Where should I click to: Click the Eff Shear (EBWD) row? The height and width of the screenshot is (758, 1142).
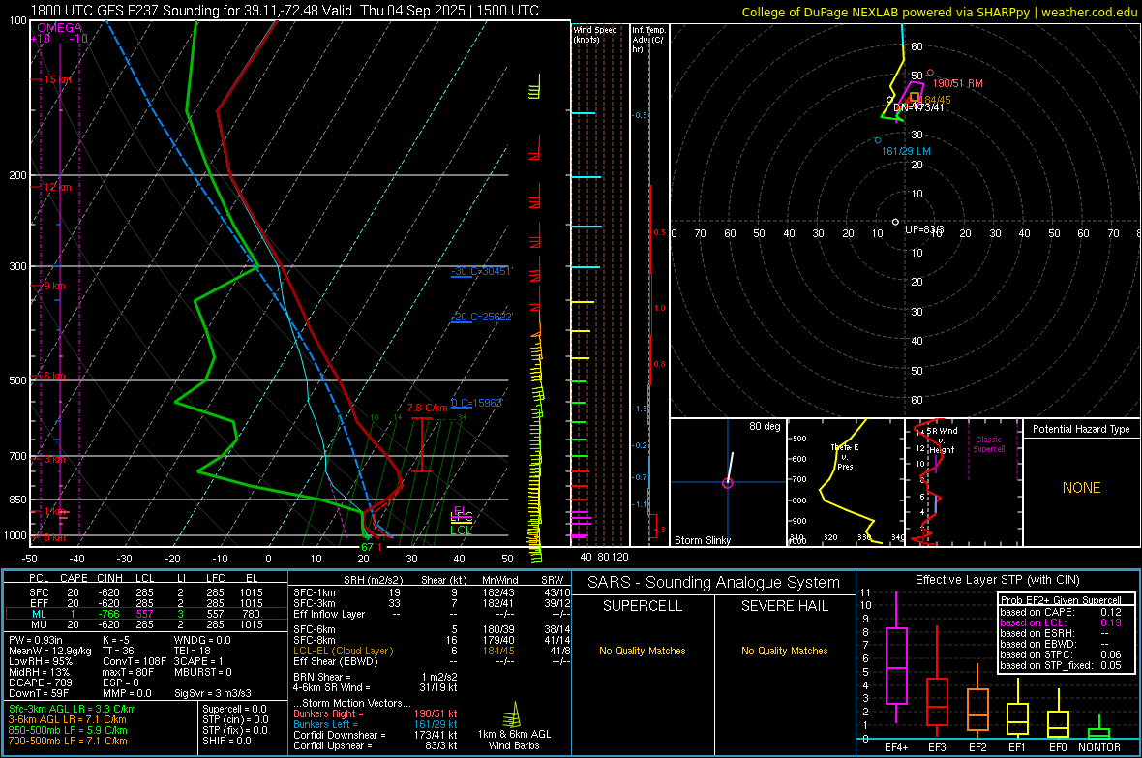point(432,662)
